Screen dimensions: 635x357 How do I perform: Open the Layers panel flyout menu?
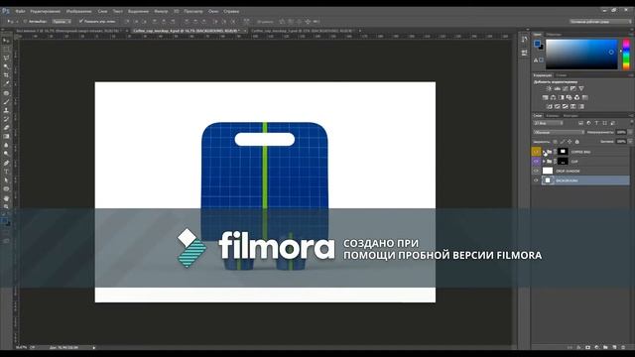coord(631,116)
